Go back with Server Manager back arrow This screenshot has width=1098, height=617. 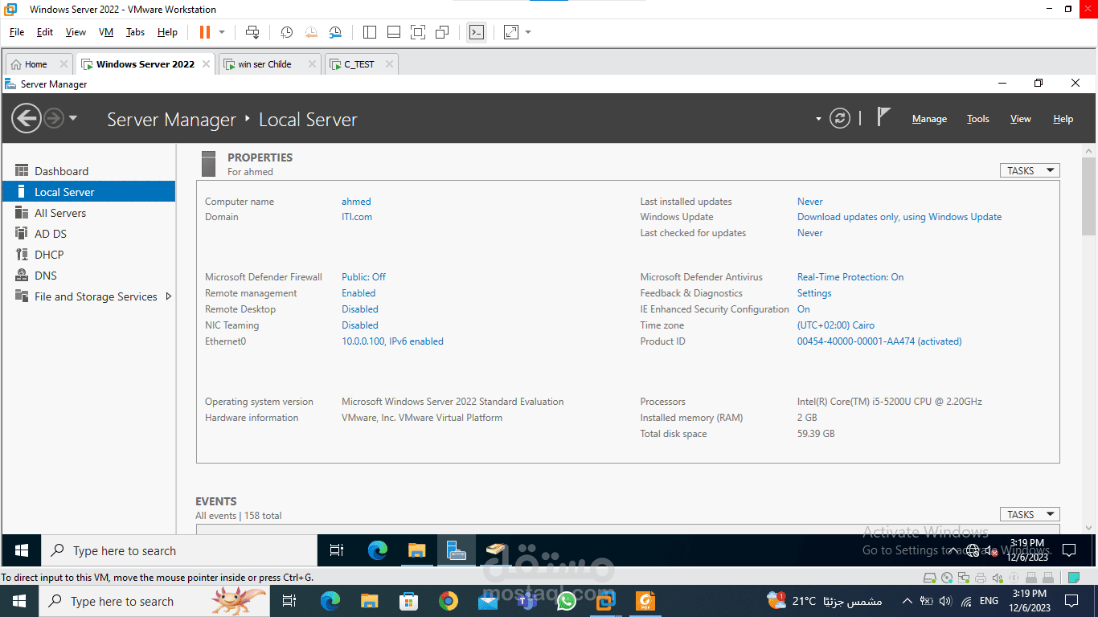pos(26,119)
